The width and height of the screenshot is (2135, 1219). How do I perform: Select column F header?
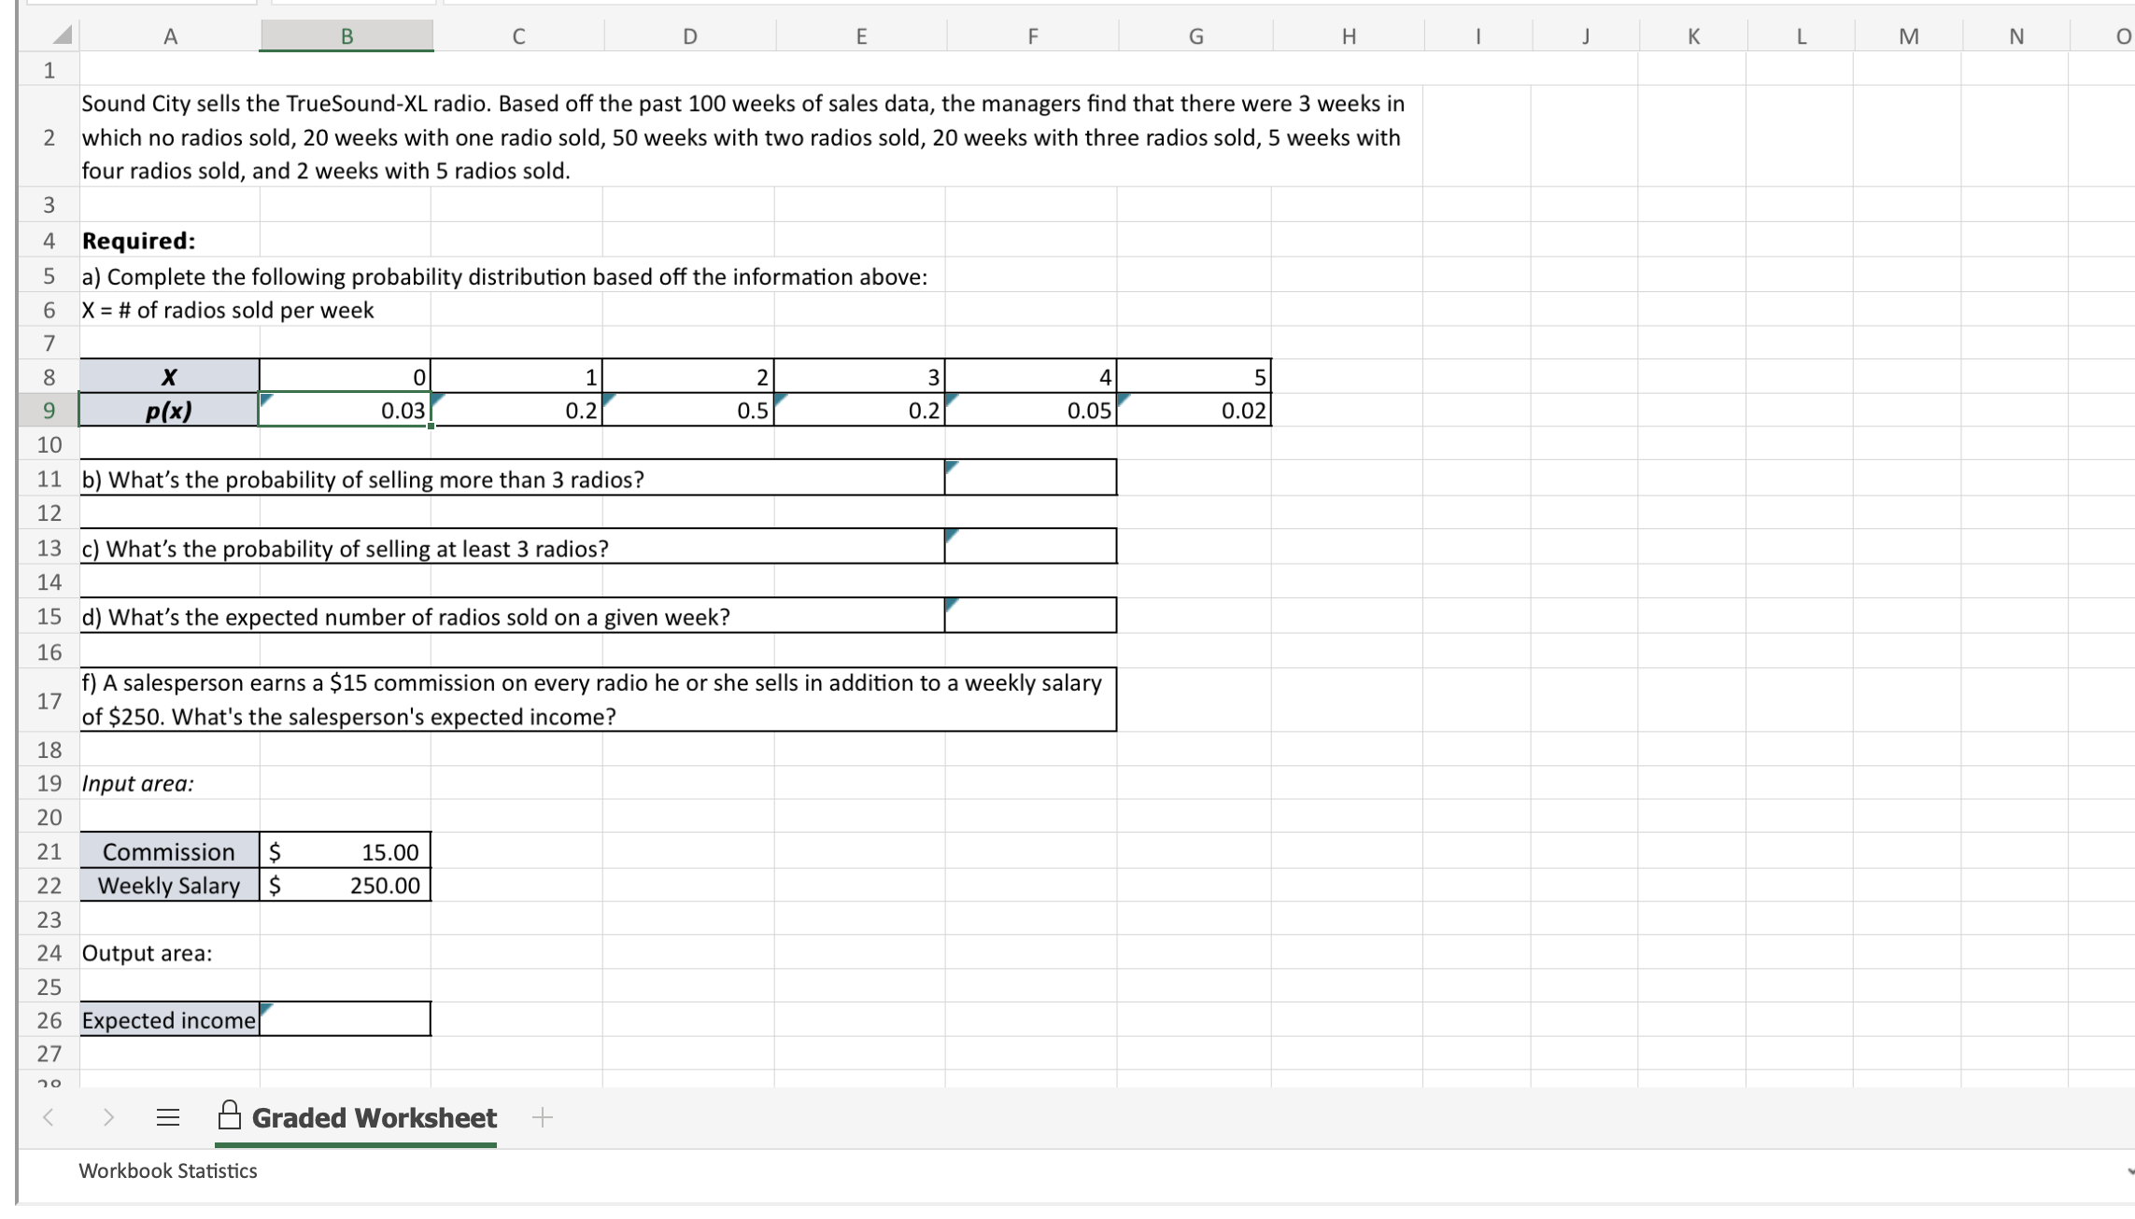click(x=1032, y=36)
